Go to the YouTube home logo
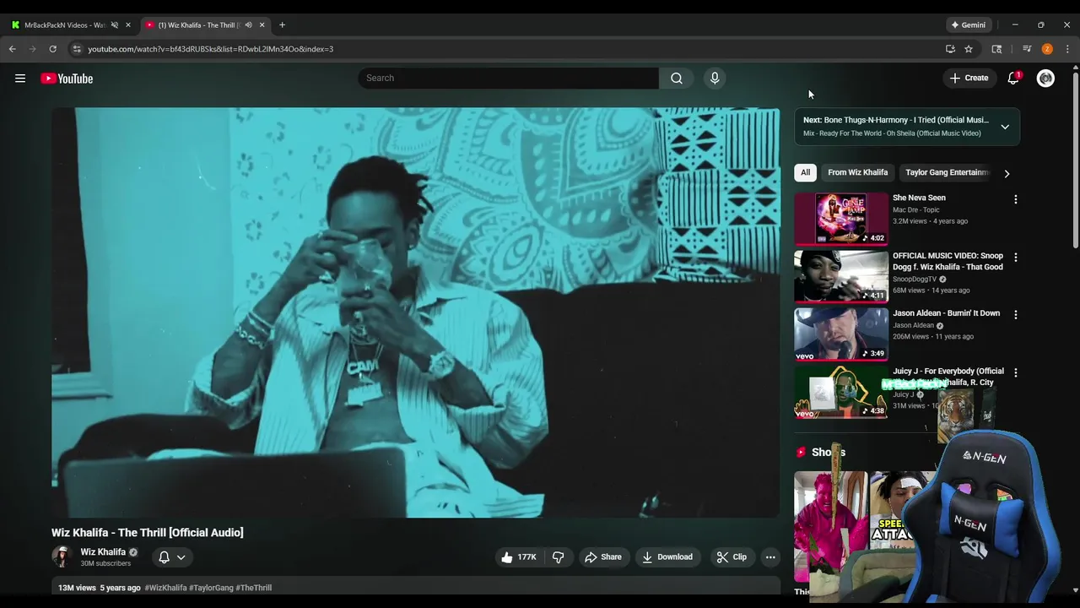The image size is (1080, 608). click(67, 79)
